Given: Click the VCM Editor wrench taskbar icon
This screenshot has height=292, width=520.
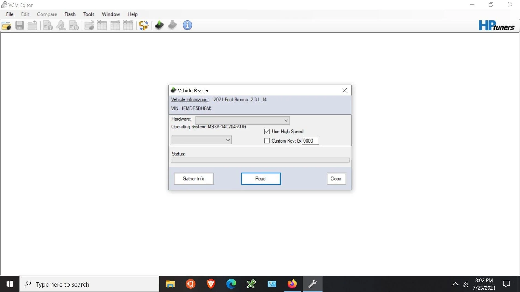Looking at the screenshot, I should point(313,284).
